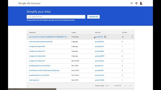Image resolution: width=161 pixels, height=90 pixels.
Task: Open the vgx.vectorworks.net export link
Action: [x=48, y=37]
